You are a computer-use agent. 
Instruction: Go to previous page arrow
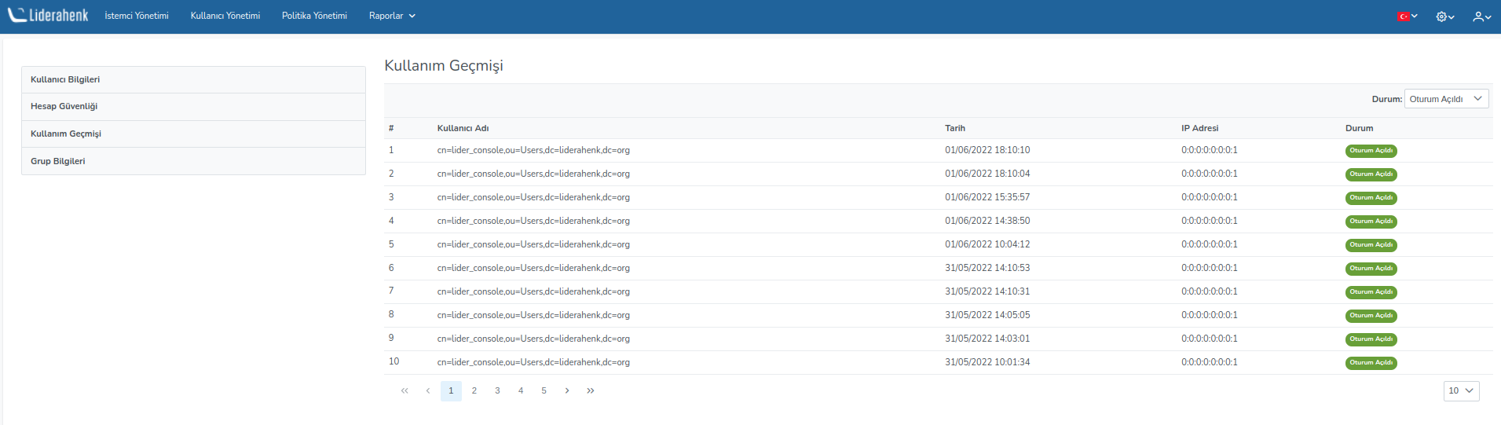tap(428, 391)
